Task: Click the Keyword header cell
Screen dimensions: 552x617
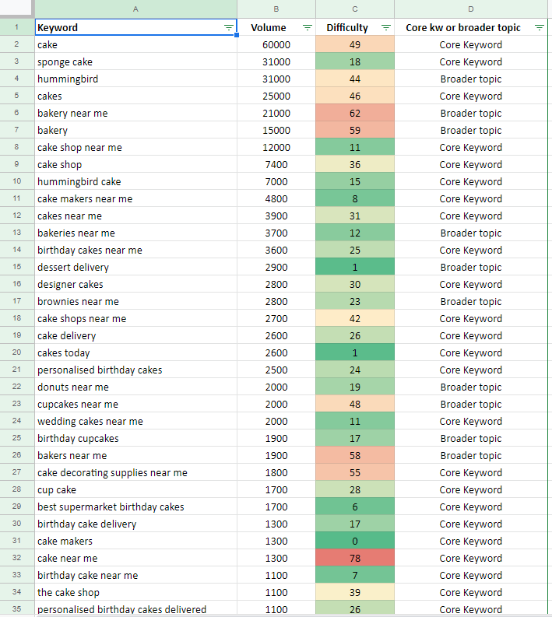Action: [x=135, y=27]
